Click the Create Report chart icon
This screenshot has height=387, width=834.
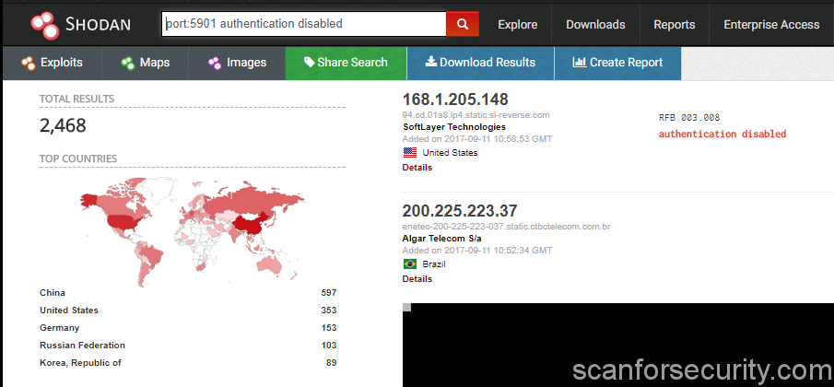[580, 62]
